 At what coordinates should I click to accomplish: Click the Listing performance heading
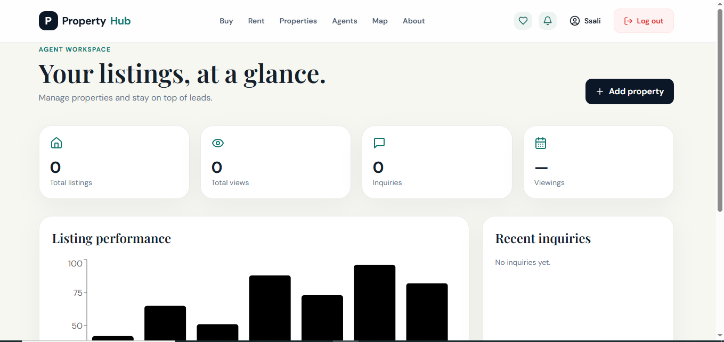(111, 238)
